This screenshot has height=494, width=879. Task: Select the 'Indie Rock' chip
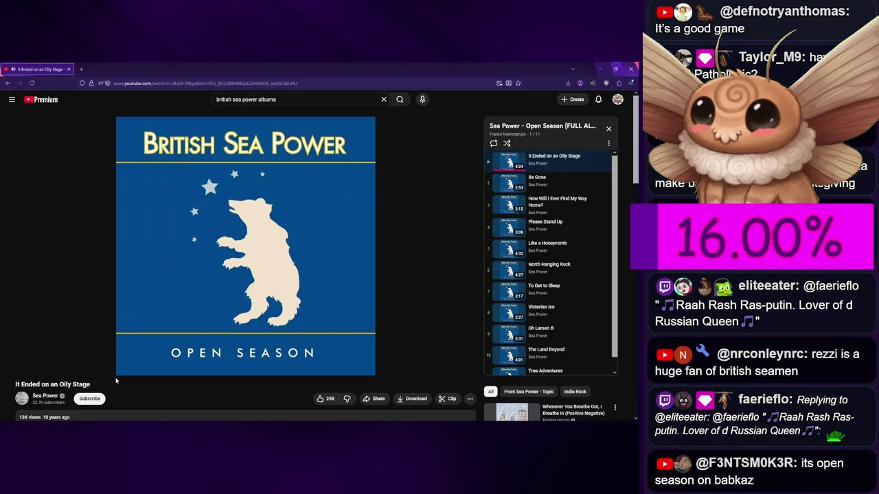coord(575,392)
